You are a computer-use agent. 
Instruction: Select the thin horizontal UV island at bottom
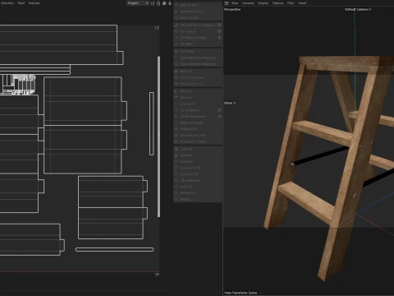pos(114,249)
